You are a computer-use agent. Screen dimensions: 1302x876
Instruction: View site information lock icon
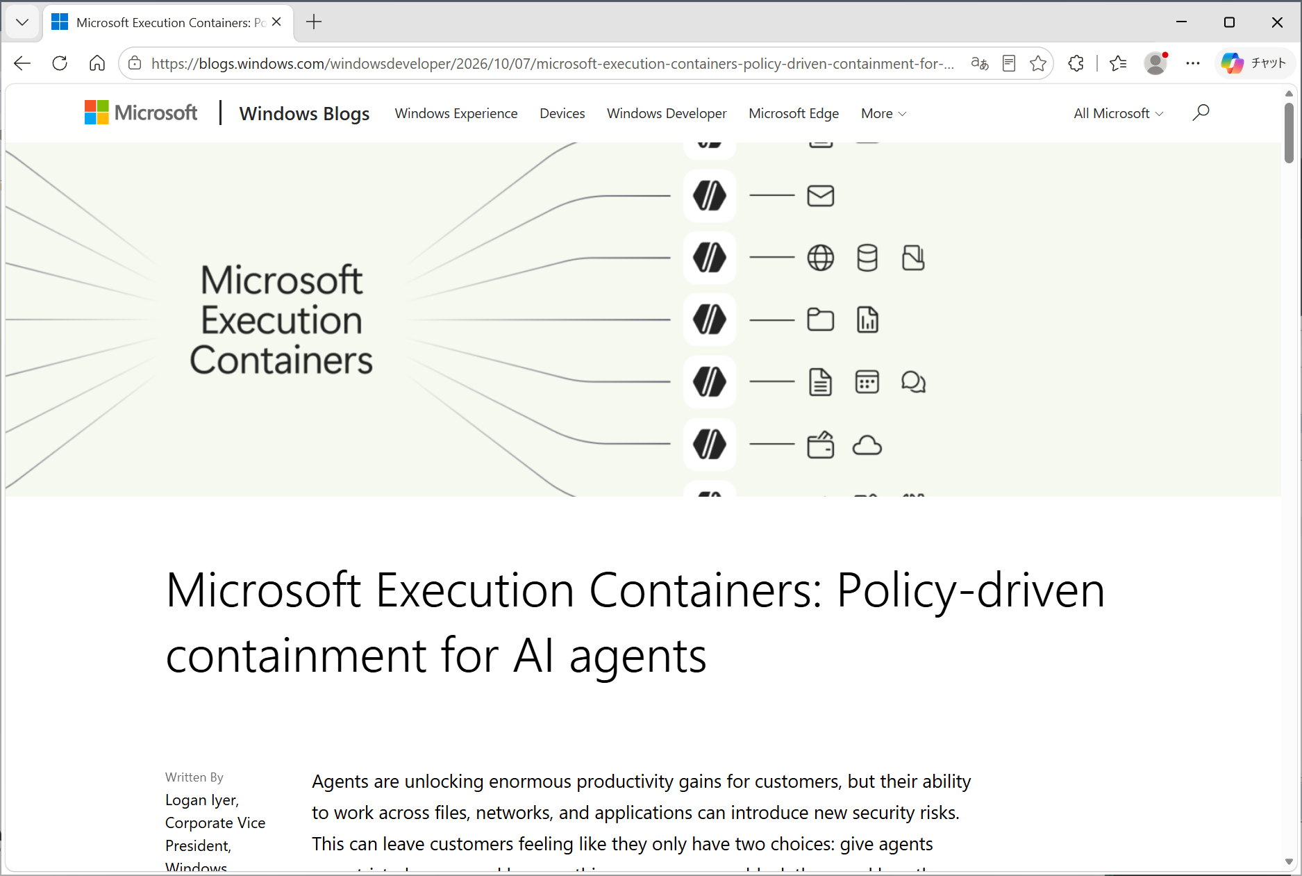tap(135, 63)
